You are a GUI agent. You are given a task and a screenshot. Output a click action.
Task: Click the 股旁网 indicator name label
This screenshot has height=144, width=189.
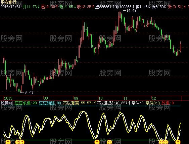point(6,103)
